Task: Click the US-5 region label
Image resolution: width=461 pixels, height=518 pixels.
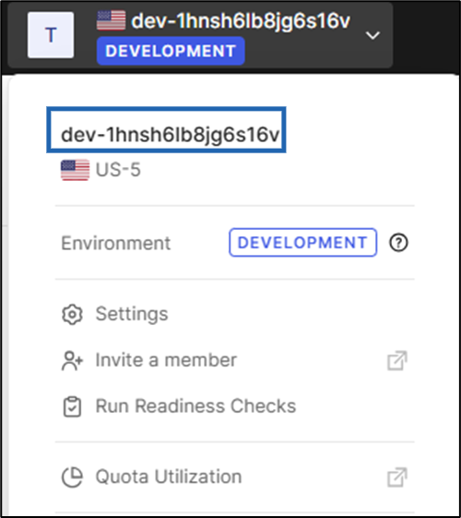Action: 118,170
